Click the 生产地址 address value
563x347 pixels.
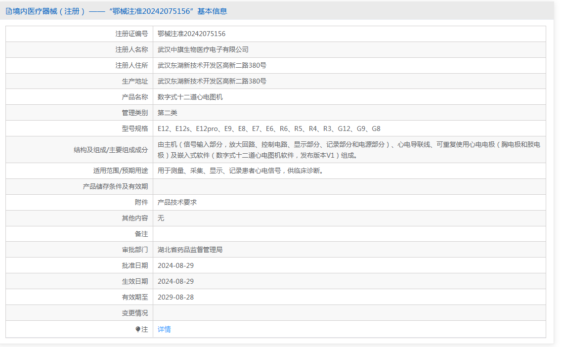(212, 81)
